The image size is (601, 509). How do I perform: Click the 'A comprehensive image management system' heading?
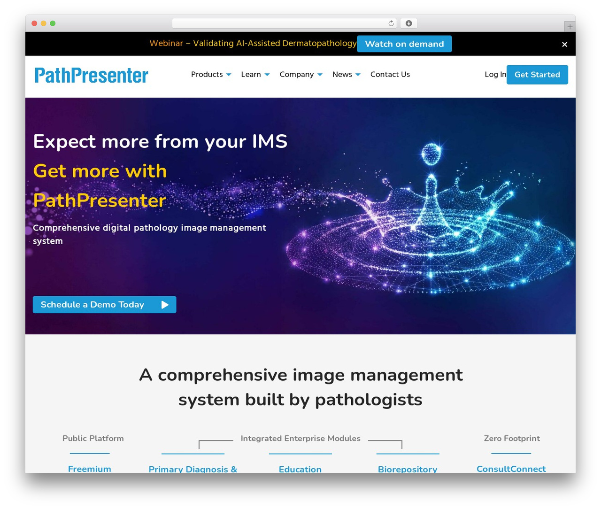(x=300, y=387)
